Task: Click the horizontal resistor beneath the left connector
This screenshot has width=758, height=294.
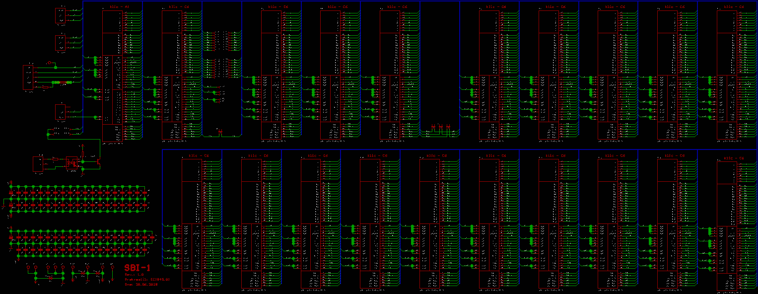Action: [x=46, y=87]
